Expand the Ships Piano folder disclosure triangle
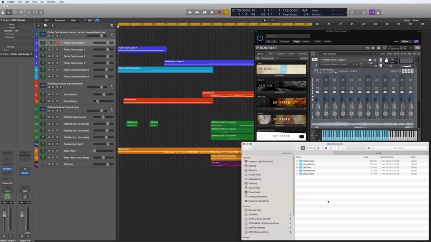 297,174
